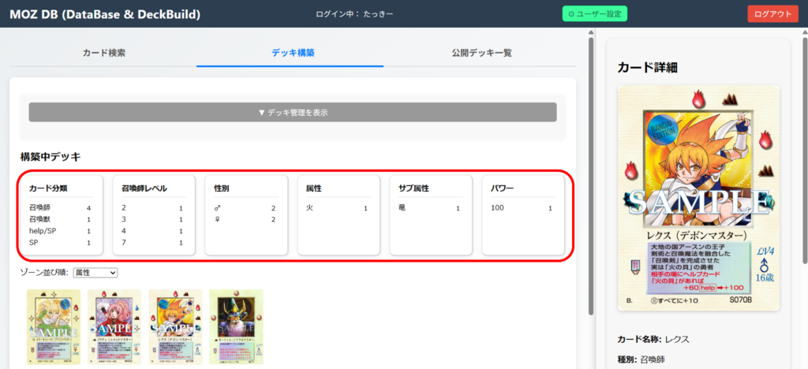Viewport: 808px width, 369px height.
Task: Open the ユーザー設定 user settings button
Action: (x=594, y=14)
